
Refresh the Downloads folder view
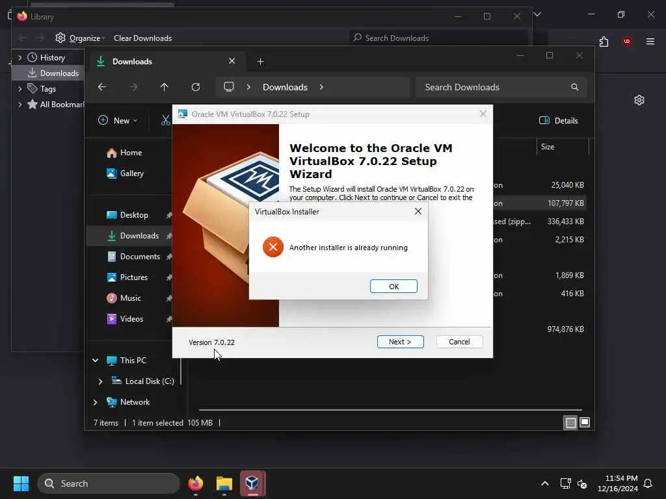coord(196,87)
